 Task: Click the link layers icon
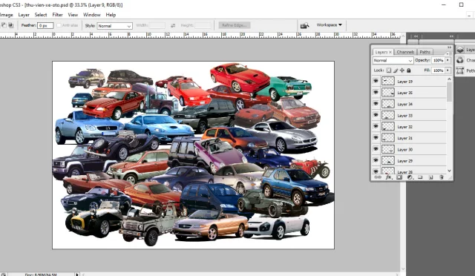[x=378, y=177]
